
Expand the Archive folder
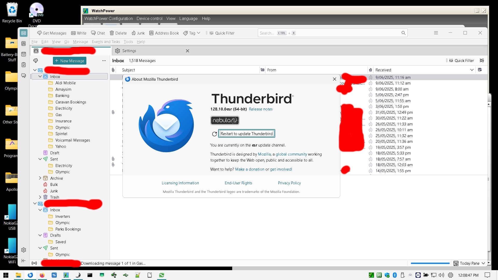tap(40, 178)
